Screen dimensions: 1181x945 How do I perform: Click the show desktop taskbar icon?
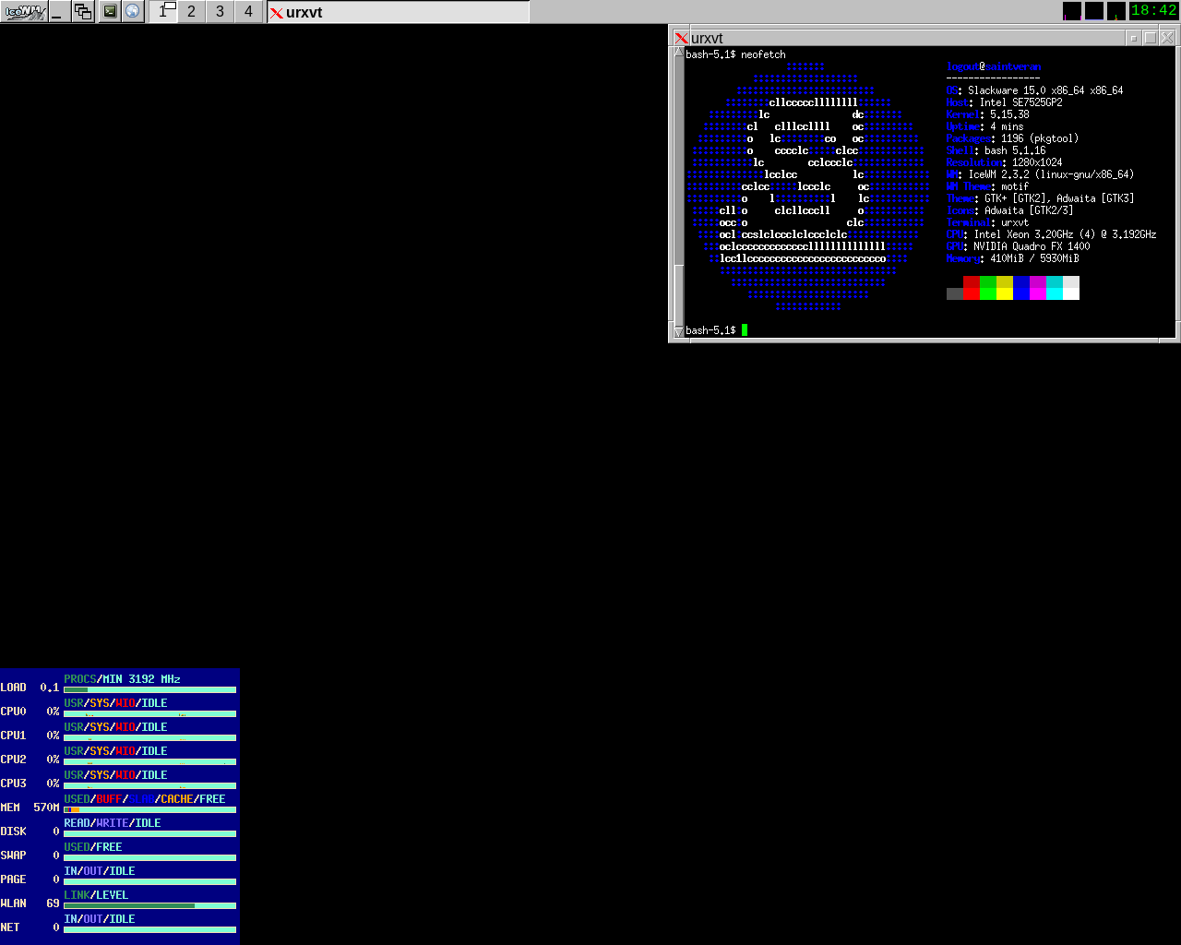click(57, 11)
